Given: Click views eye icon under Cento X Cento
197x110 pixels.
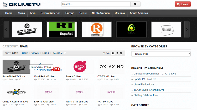Looking at the screenshot, I should click(4, 105).
